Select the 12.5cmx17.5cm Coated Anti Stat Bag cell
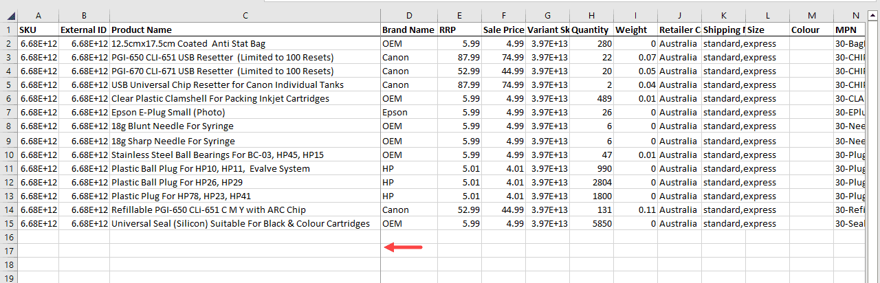The height and width of the screenshot is (283, 880). 245,43
